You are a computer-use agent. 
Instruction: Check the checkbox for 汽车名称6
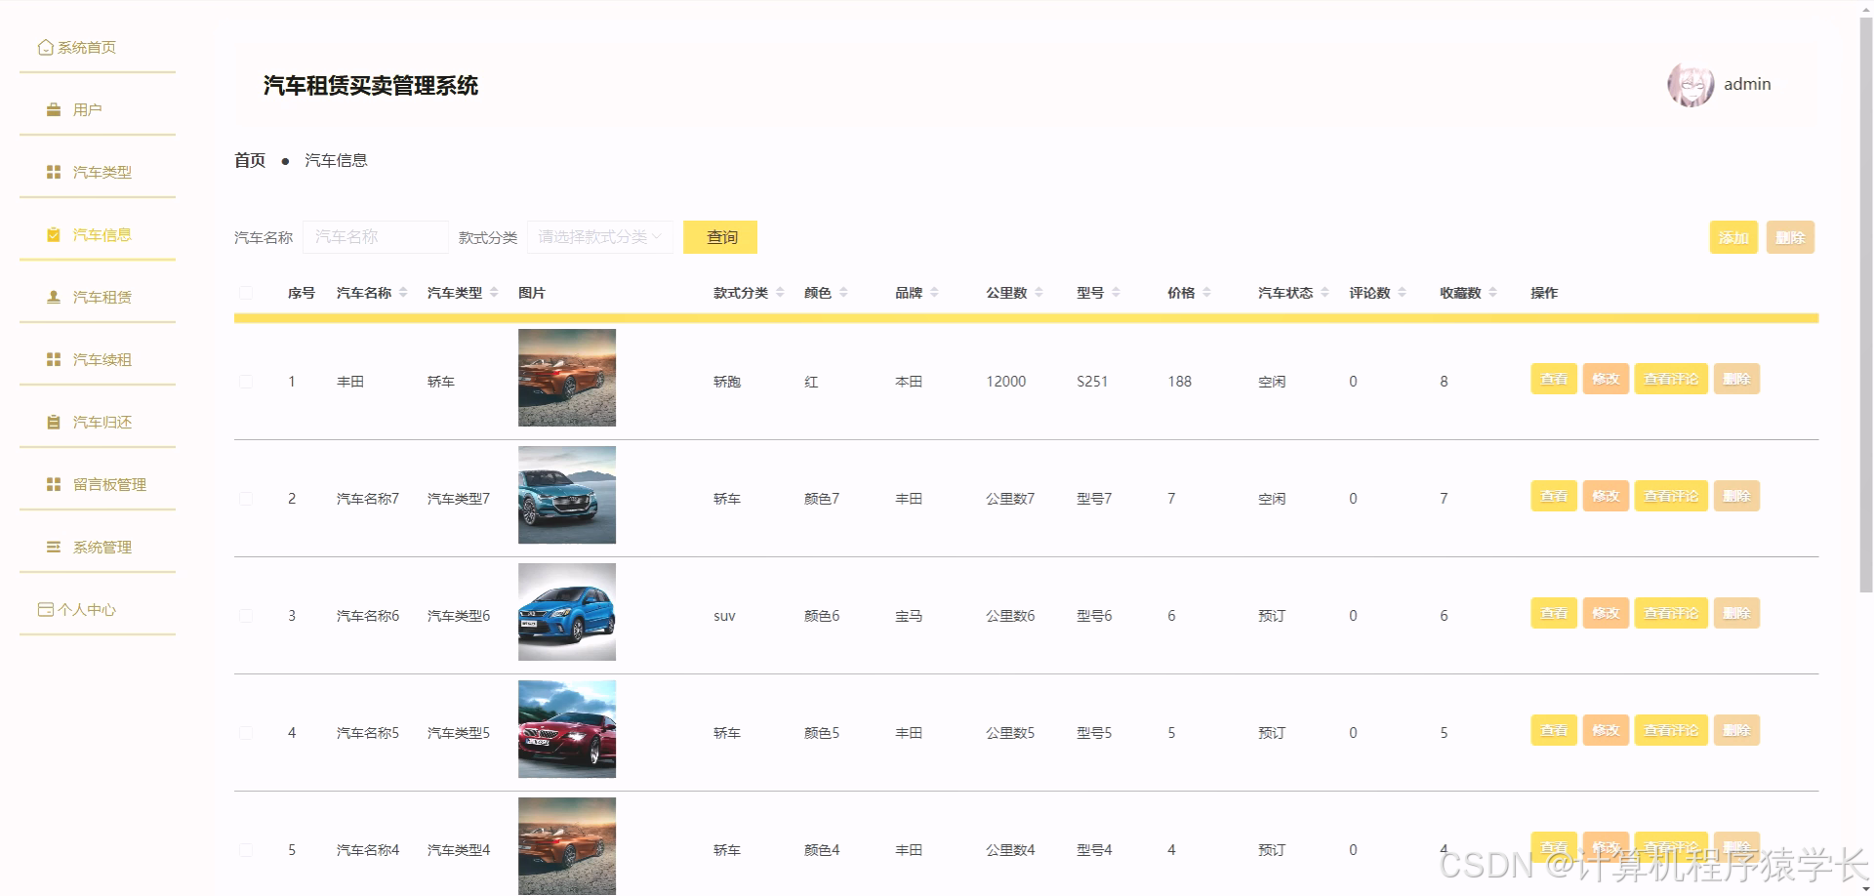(246, 615)
